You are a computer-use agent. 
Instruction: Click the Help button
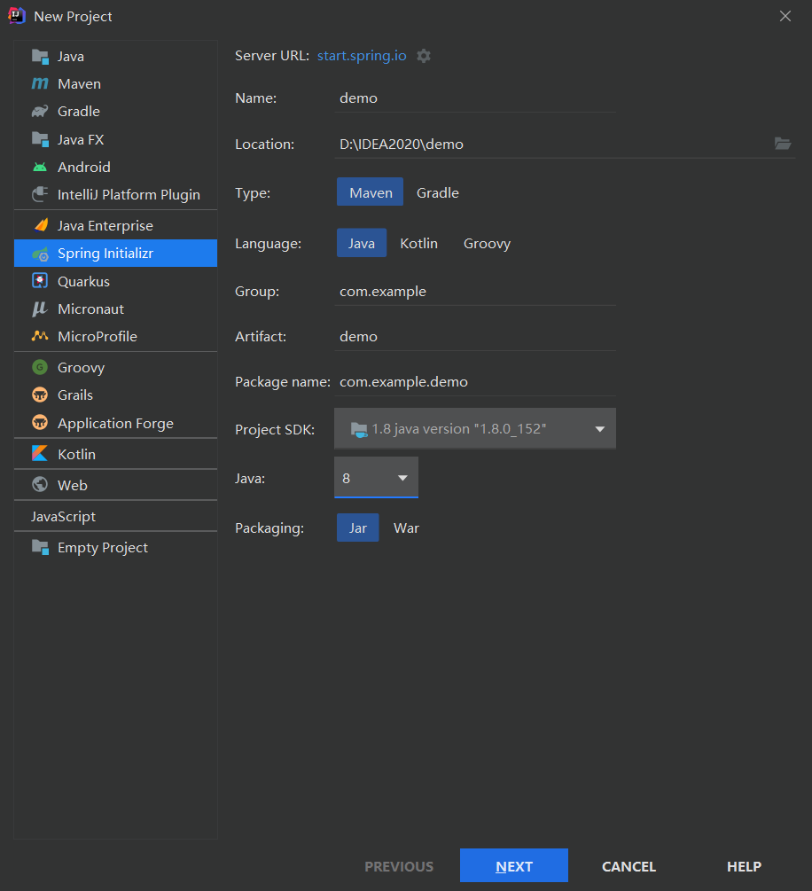click(744, 866)
